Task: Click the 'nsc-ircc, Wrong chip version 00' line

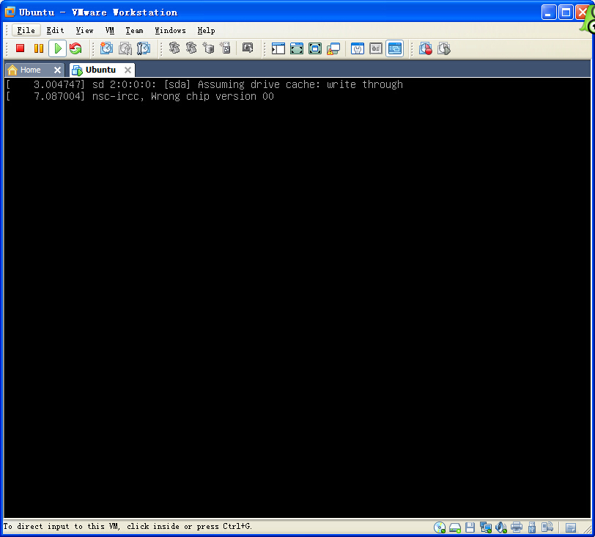Action: [183, 96]
